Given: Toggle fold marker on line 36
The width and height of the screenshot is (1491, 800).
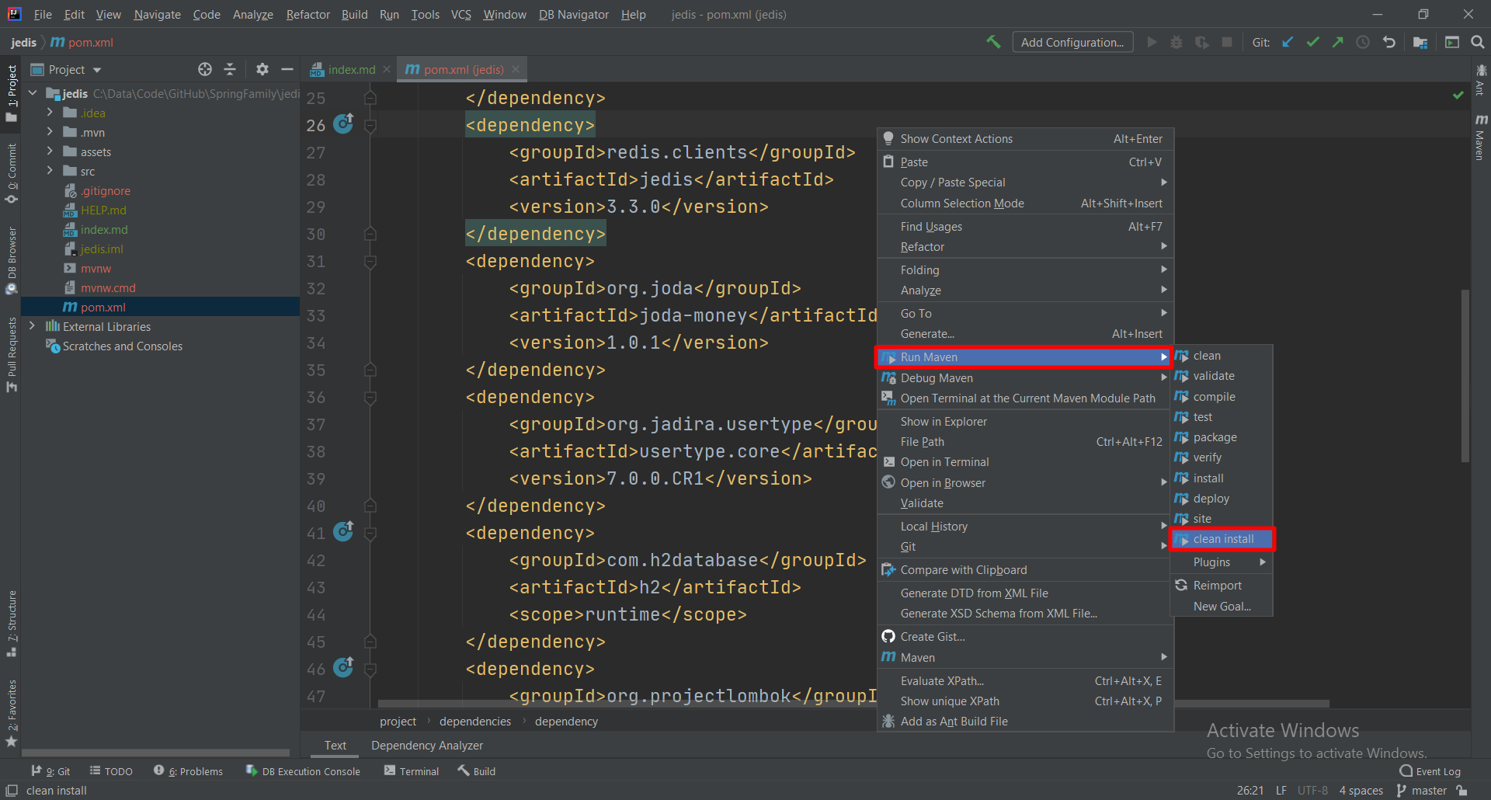Looking at the screenshot, I should 370,397.
